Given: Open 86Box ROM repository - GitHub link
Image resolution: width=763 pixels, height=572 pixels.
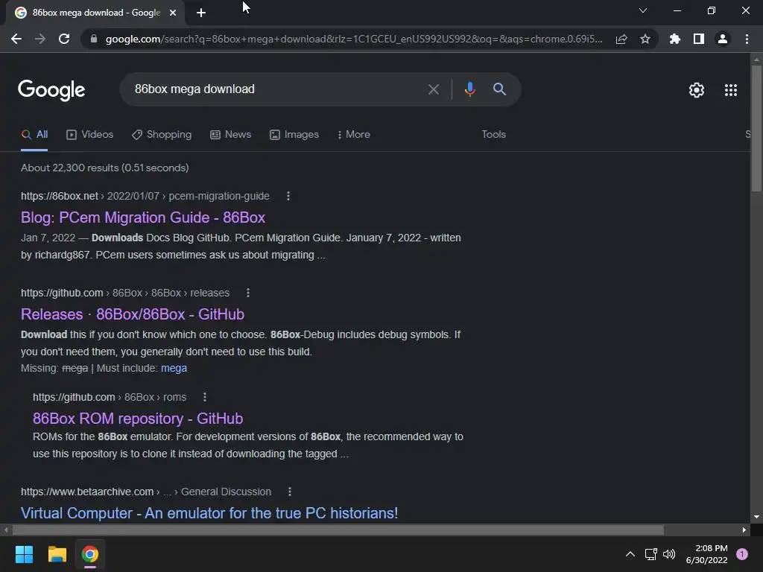Looking at the screenshot, I should coord(138,419).
